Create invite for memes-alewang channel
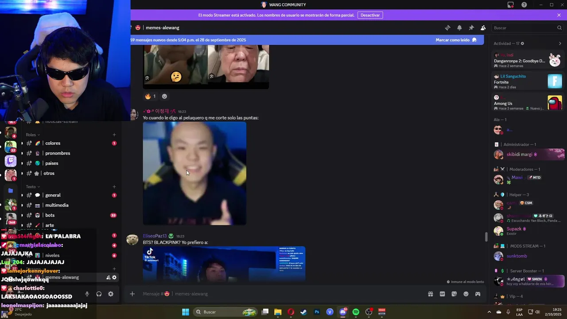567x319 pixels. 108,277
